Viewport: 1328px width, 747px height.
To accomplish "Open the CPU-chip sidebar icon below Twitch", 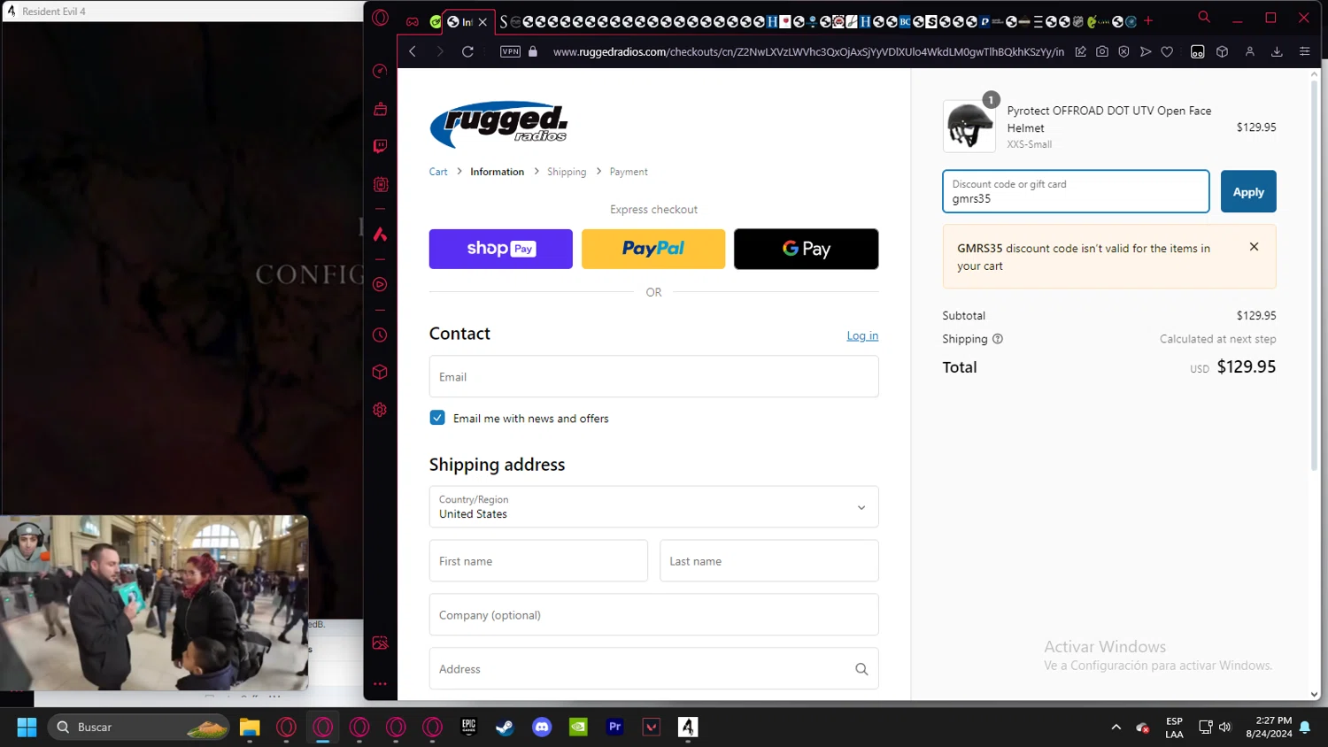I will pyautogui.click(x=381, y=184).
